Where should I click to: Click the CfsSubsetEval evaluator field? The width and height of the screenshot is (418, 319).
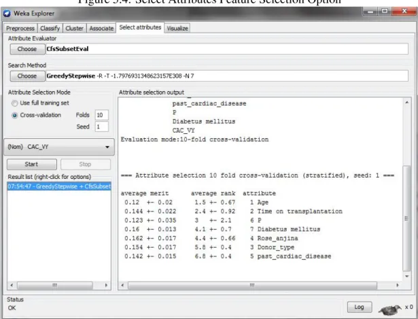click(x=227, y=49)
